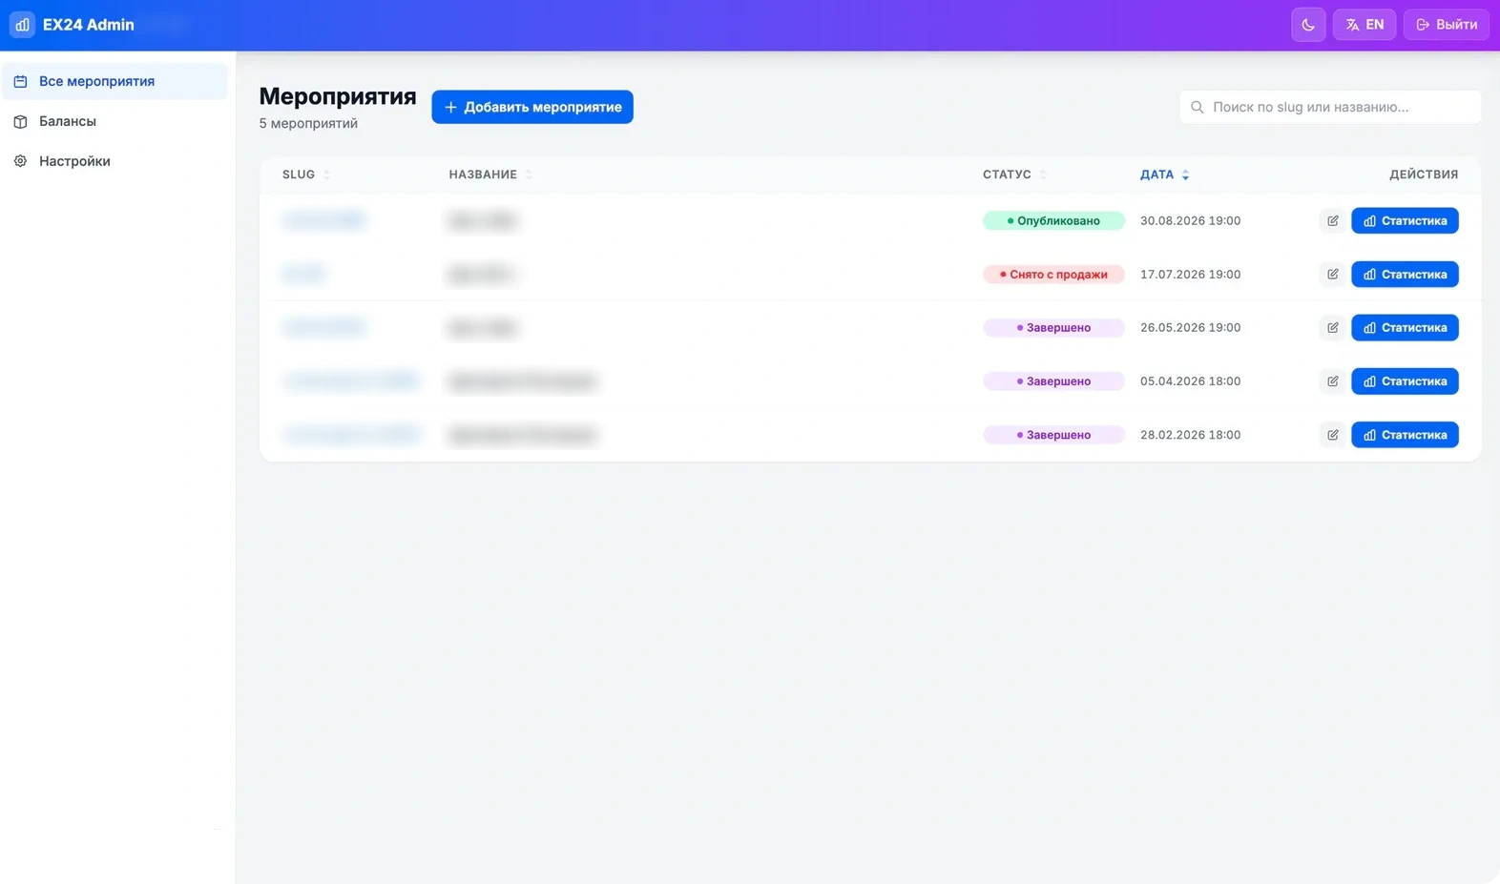Click Завершено badge in the 28.02.2026 row
1500x884 pixels.
coord(1053,434)
